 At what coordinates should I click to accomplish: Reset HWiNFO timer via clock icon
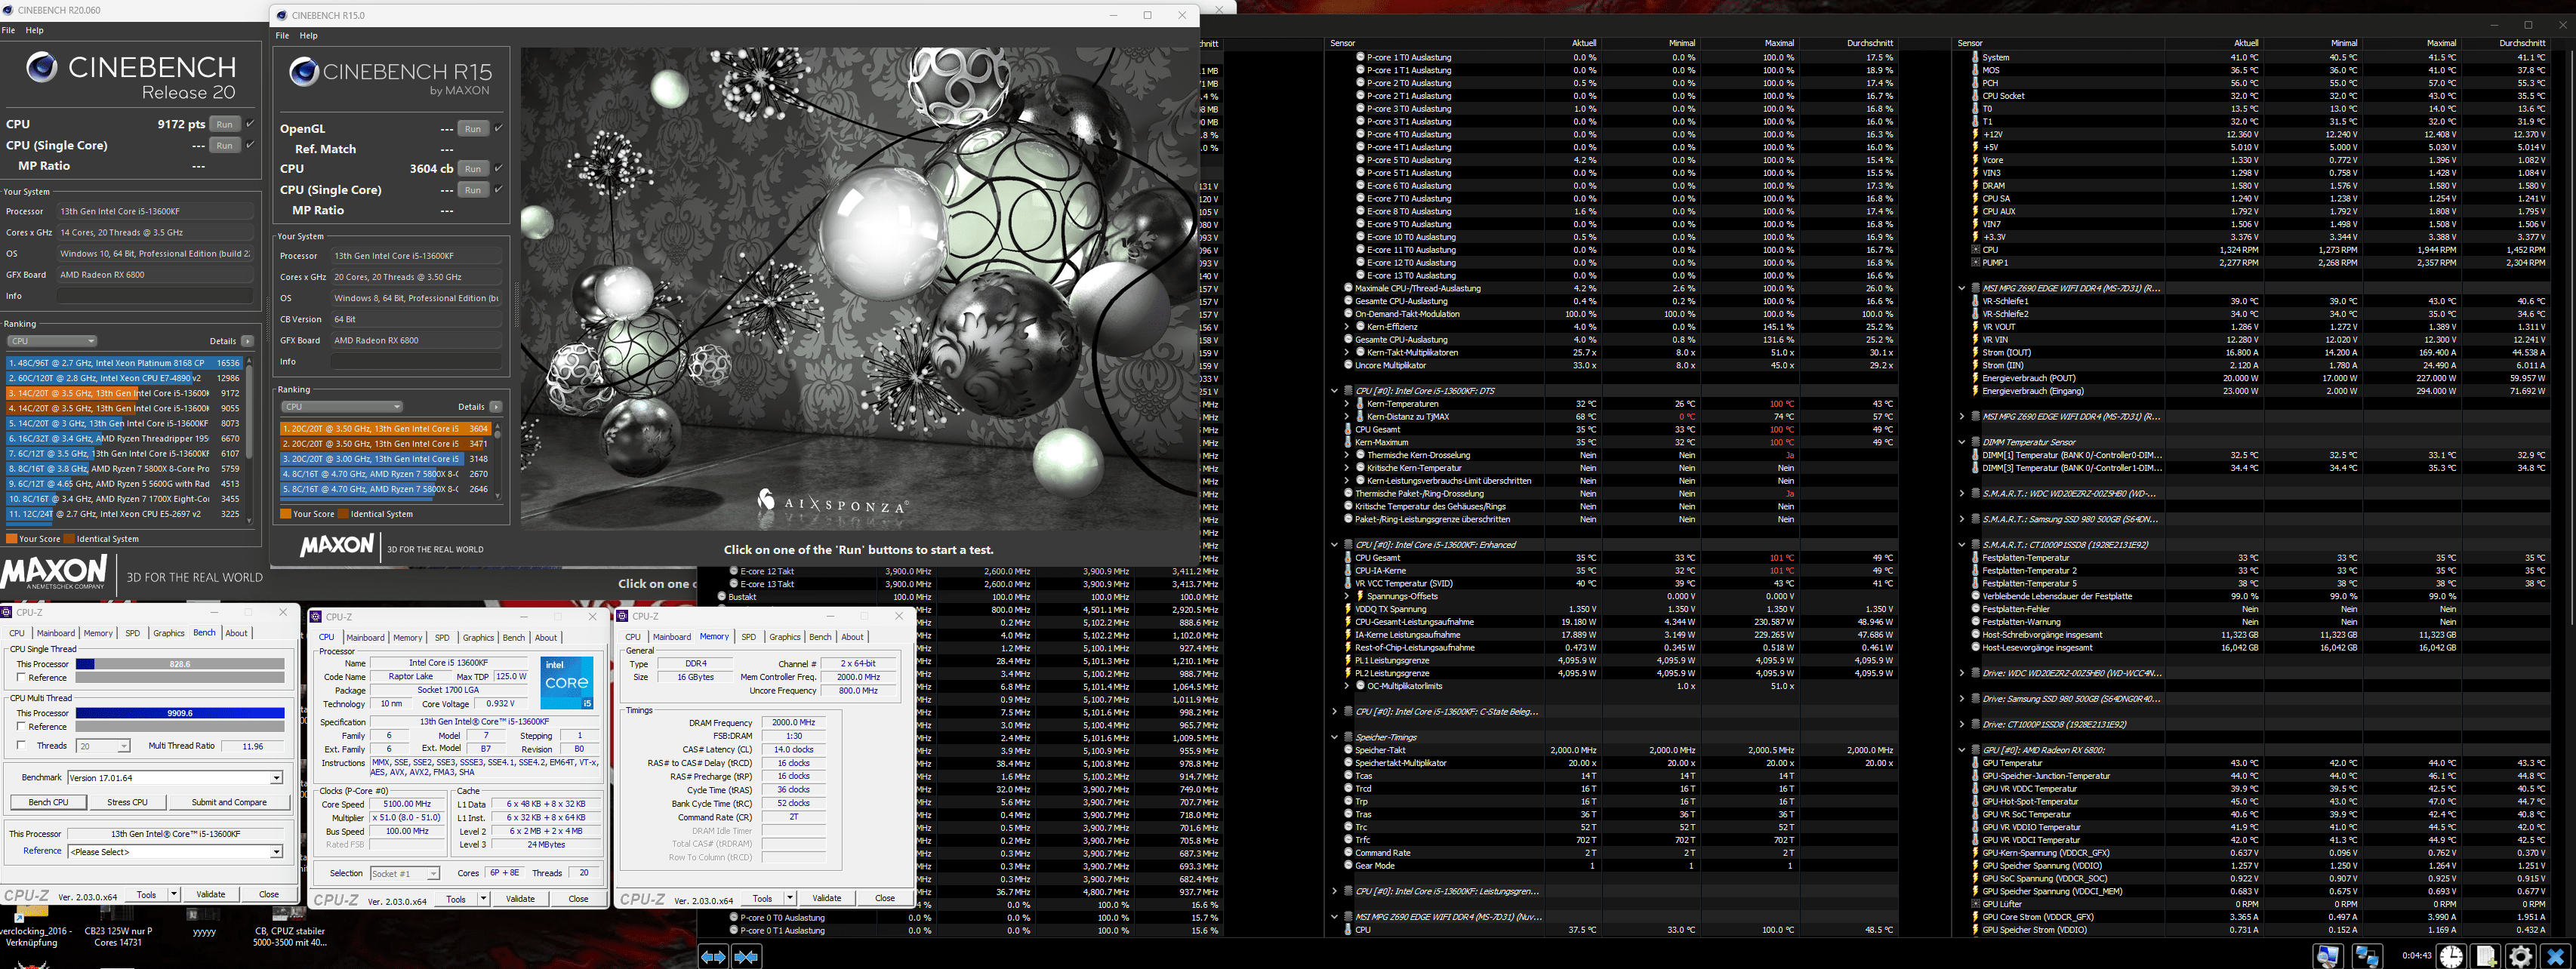[2451, 956]
